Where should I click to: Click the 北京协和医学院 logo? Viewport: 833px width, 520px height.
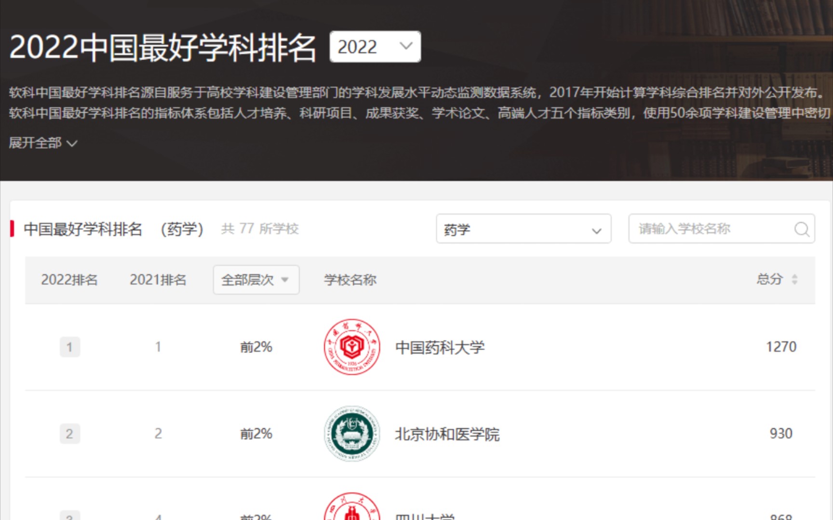click(352, 433)
